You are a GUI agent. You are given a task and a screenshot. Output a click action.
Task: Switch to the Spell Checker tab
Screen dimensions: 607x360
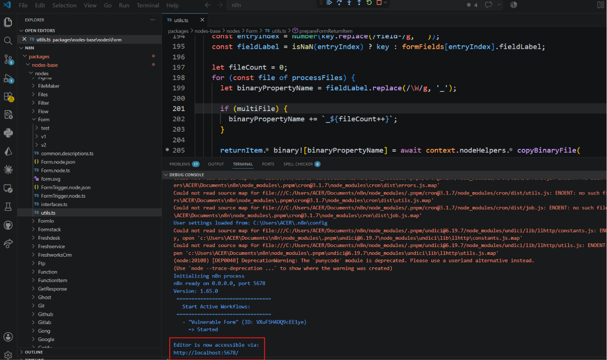pyautogui.click(x=302, y=164)
